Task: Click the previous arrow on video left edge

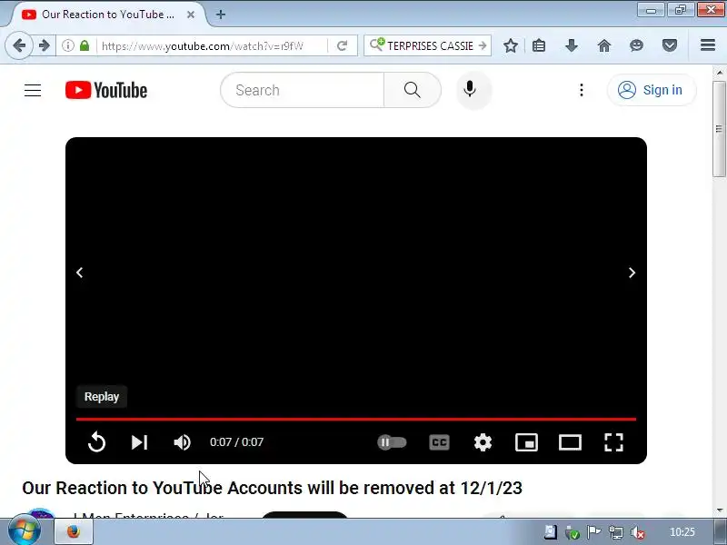Action: tap(80, 272)
